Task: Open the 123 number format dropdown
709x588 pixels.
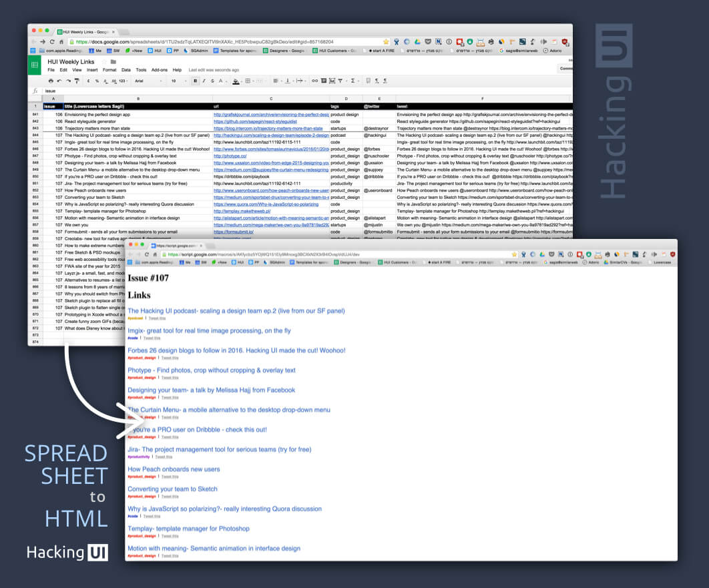Action: (123, 81)
